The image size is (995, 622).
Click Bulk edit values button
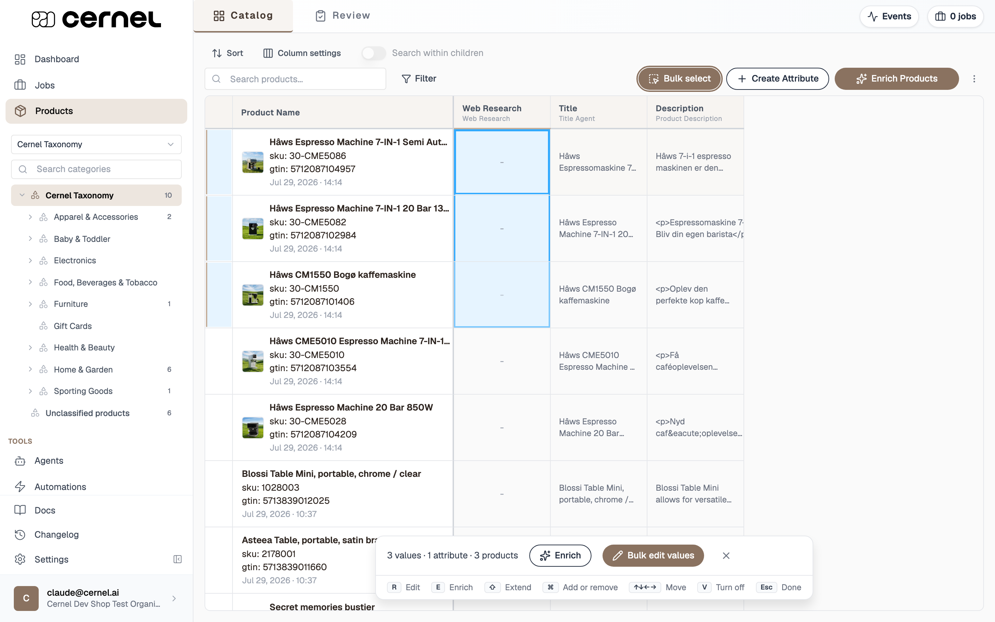click(653, 555)
